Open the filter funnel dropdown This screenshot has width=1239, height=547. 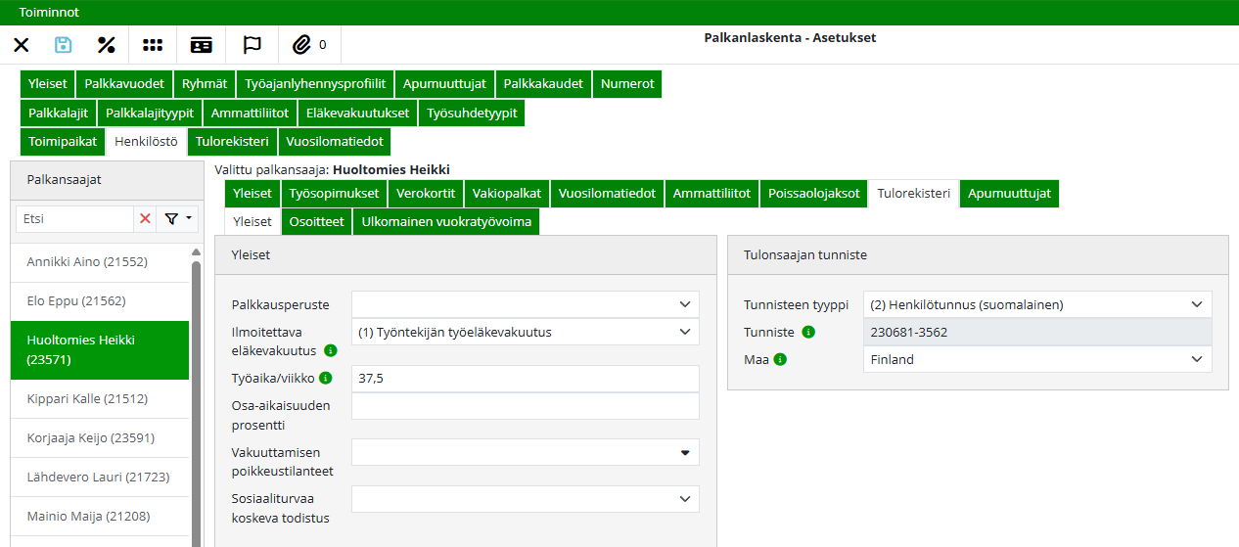tap(177, 219)
